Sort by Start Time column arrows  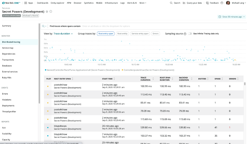tap(114, 79)
